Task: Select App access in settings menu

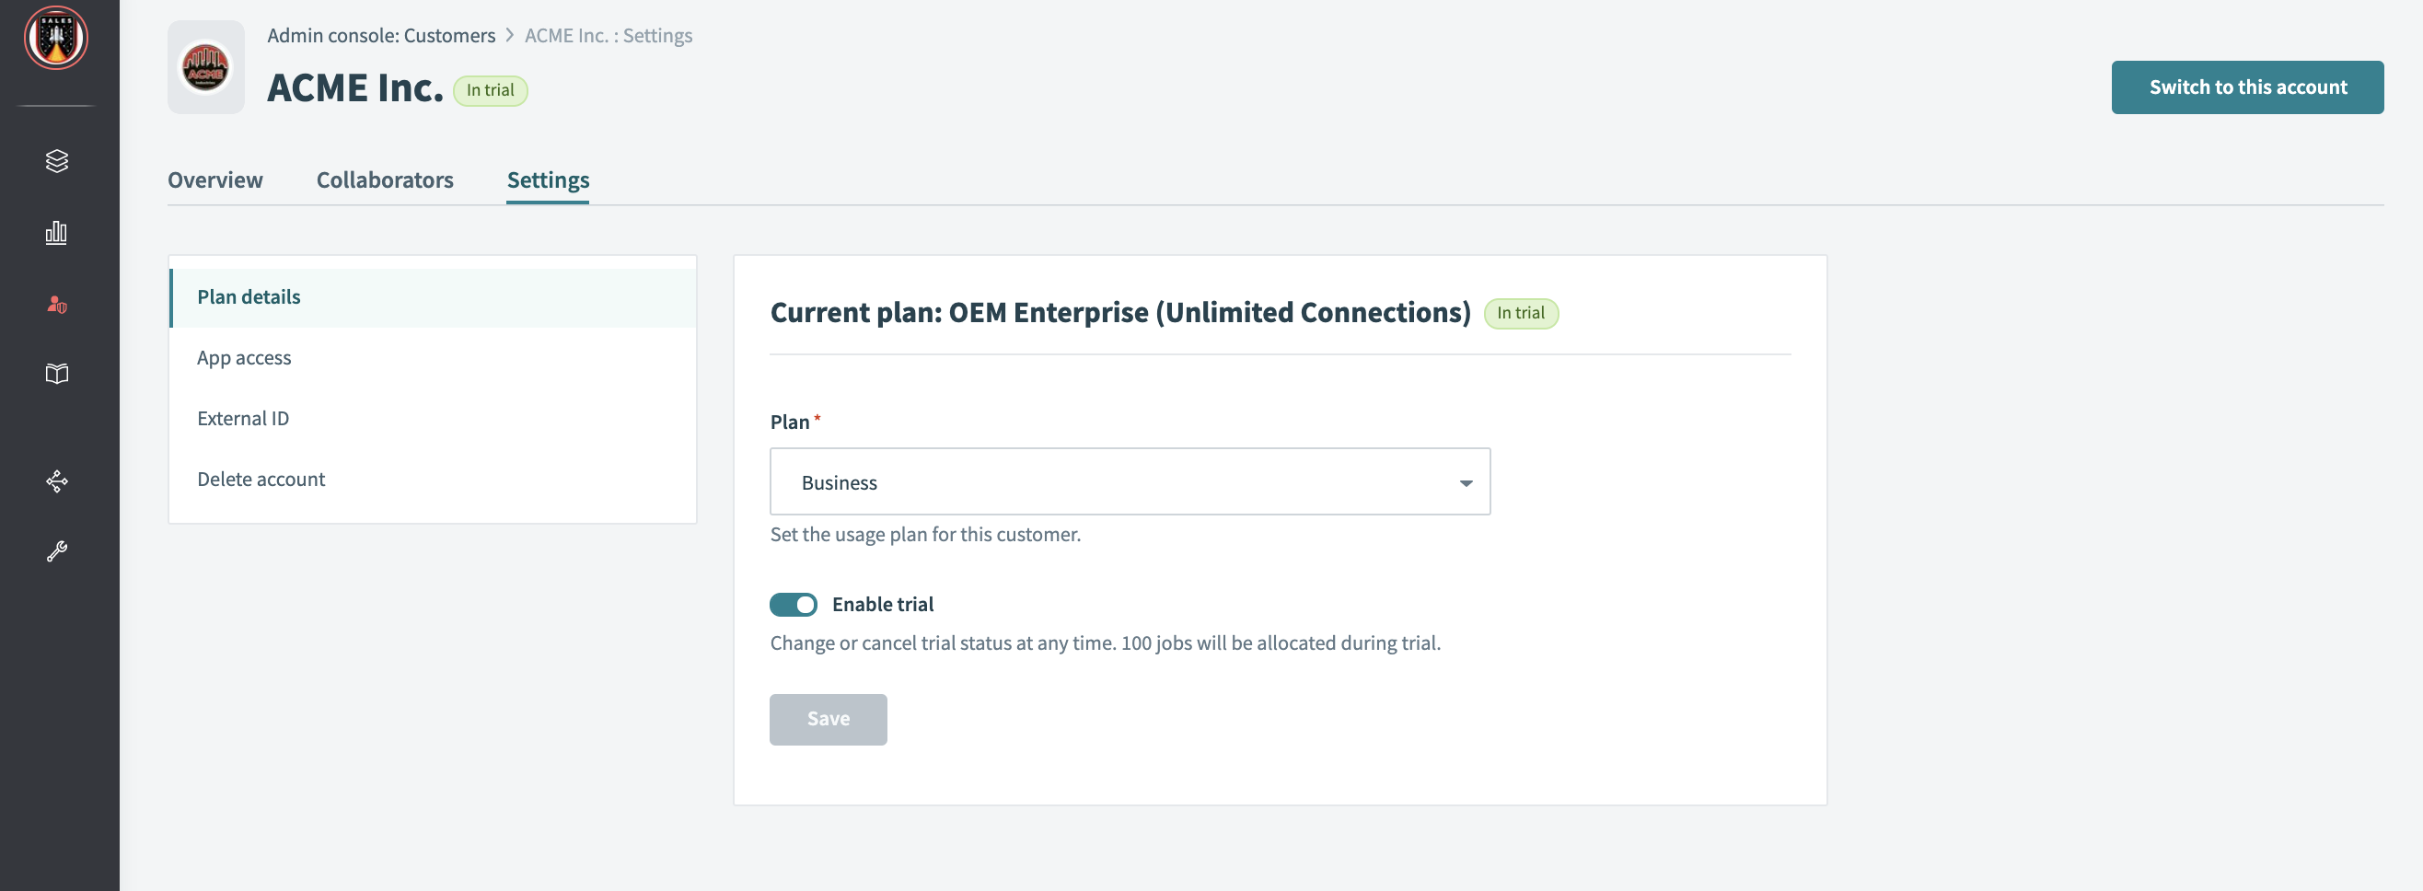Action: tap(244, 357)
